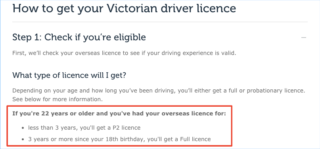This screenshot has height=149, width=320.
Task: Collapse Step 1 using the minus icon
Action: 304,38
